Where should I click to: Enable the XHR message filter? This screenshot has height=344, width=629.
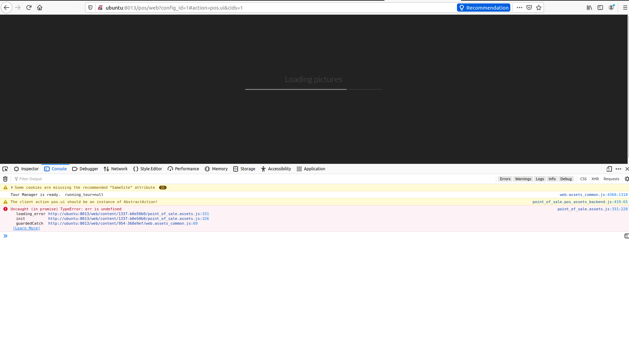point(595,178)
